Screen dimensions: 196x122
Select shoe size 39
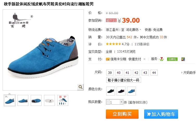tap(110, 73)
